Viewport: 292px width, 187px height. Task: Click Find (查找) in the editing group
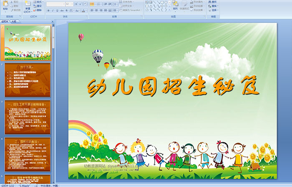coord(212,2)
